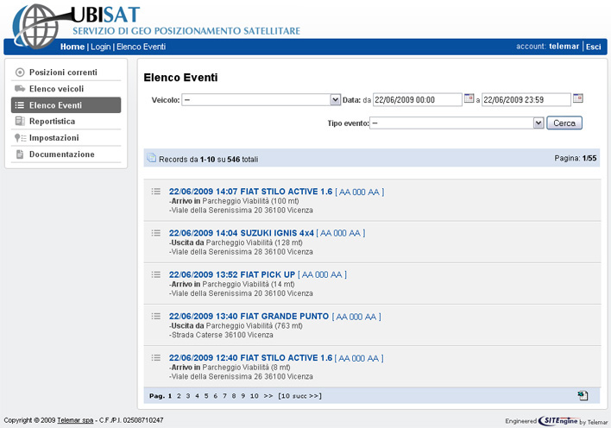Click the list icon for SUZUKI IGNIS event

click(156, 233)
